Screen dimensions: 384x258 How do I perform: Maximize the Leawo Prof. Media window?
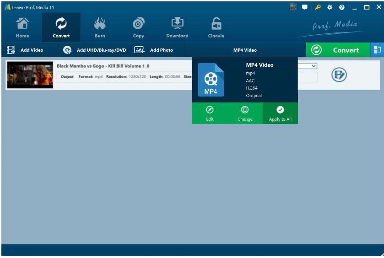pos(367,7)
